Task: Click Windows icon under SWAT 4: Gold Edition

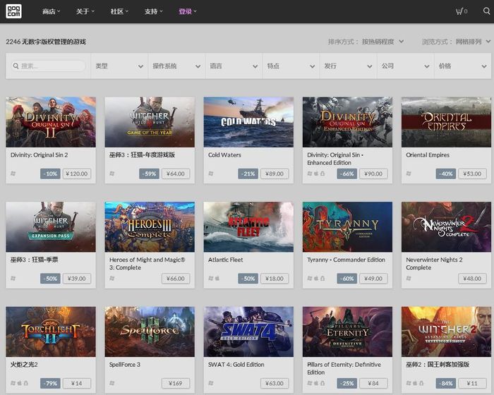Action: [x=211, y=383]
